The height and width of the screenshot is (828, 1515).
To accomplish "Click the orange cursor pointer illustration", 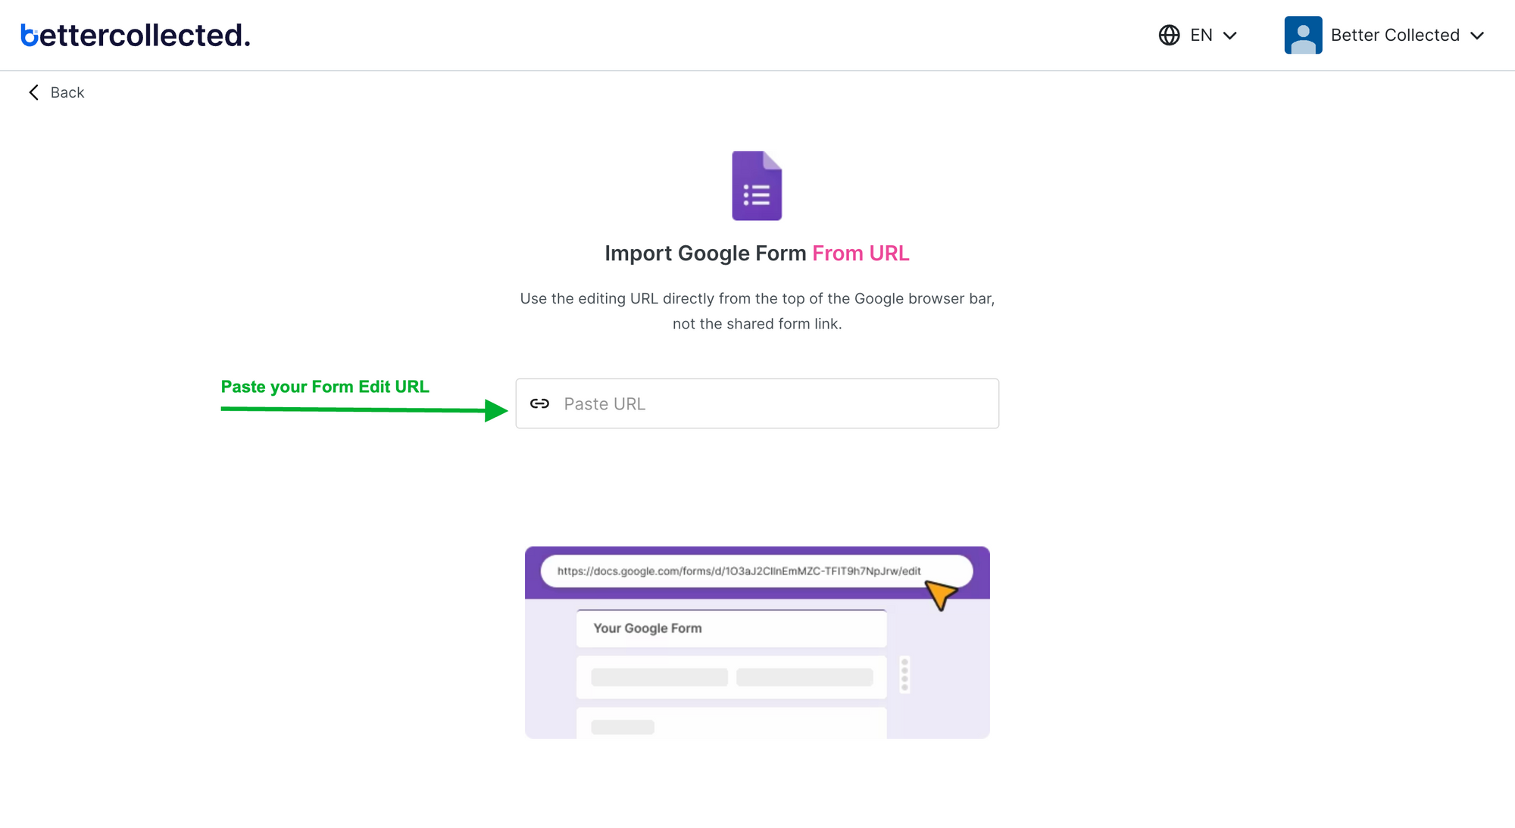I will (941, 595).
